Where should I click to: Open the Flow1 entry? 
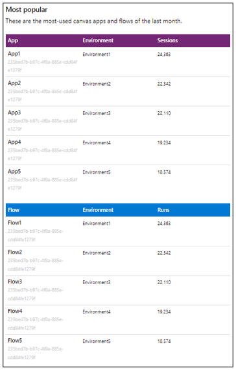coord(15,223)
